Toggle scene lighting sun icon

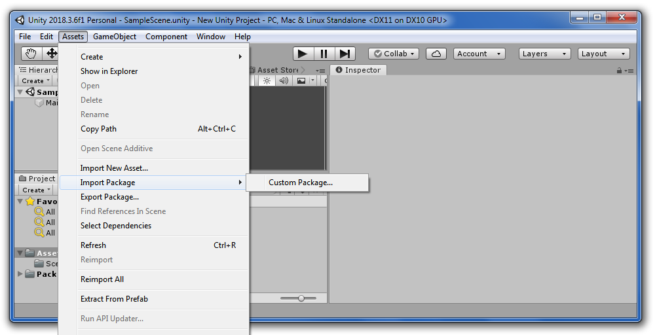tap(267, 80)
